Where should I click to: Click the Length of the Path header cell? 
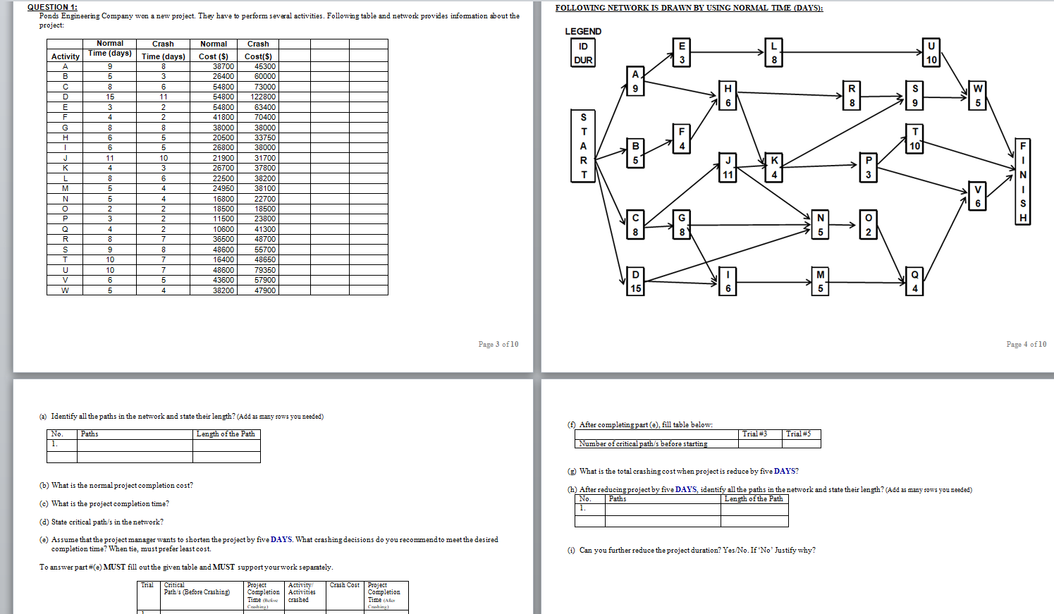(227, 434)
